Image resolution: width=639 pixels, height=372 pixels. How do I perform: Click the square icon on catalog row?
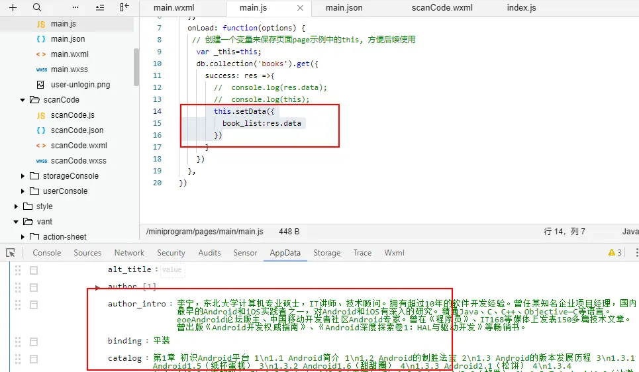tap(34, 359)
